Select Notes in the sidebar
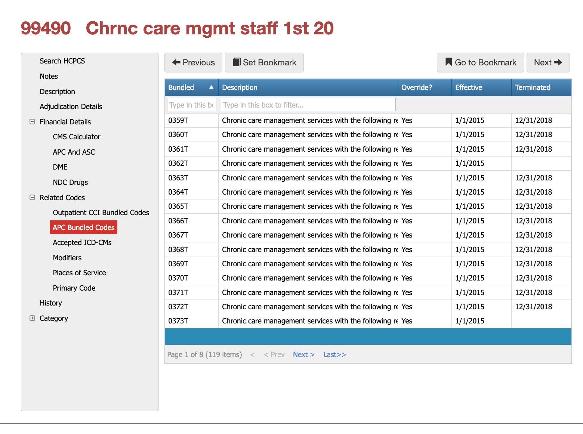 [x=49, y=76]
